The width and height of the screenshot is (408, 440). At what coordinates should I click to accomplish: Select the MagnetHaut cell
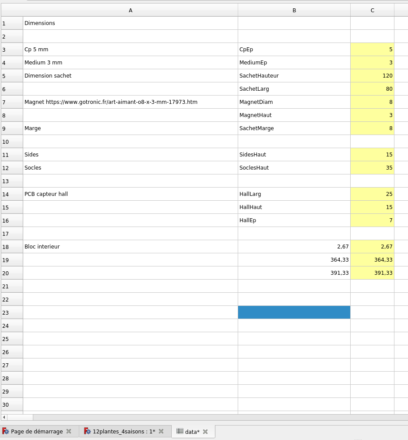(x=294, y=115)
